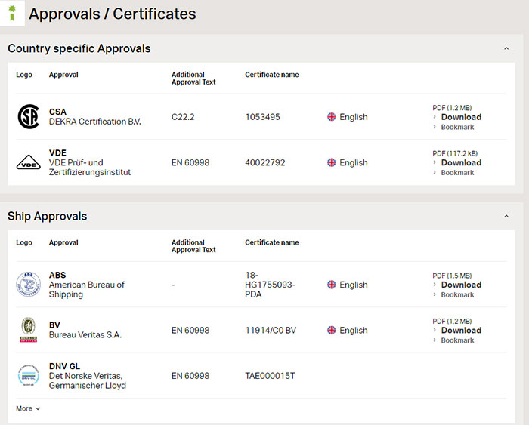Click American Bureau of Shipping text
529x425 pixels.
point(87,289)
